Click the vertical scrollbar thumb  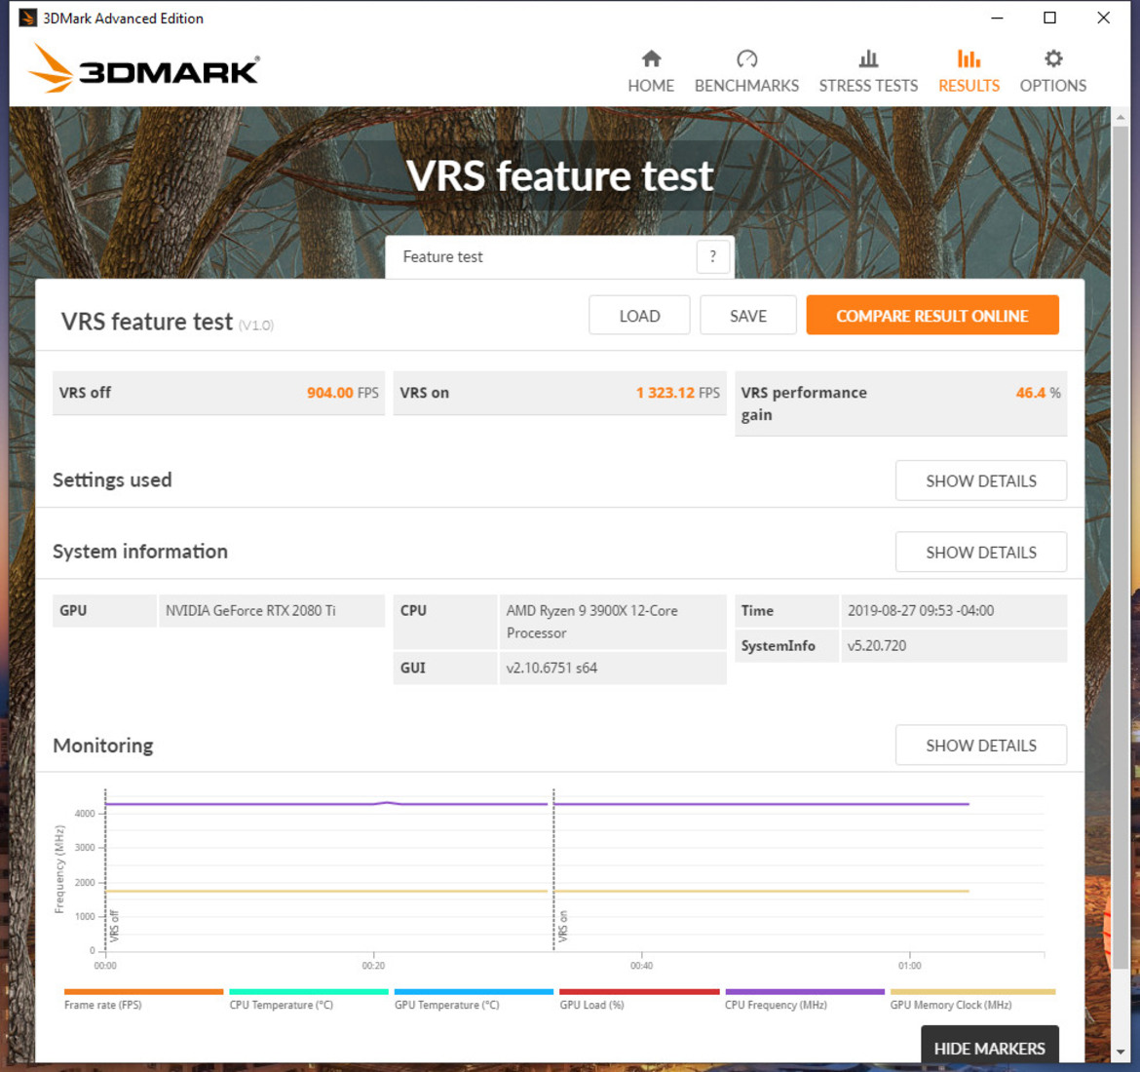(1121, 546)
